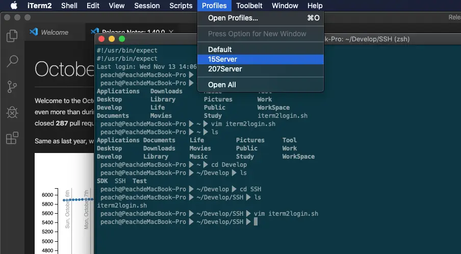This screenshot has height=254, width=461.
Task: Click bold '287' in release notes text
Action: (x=62, y=123)
